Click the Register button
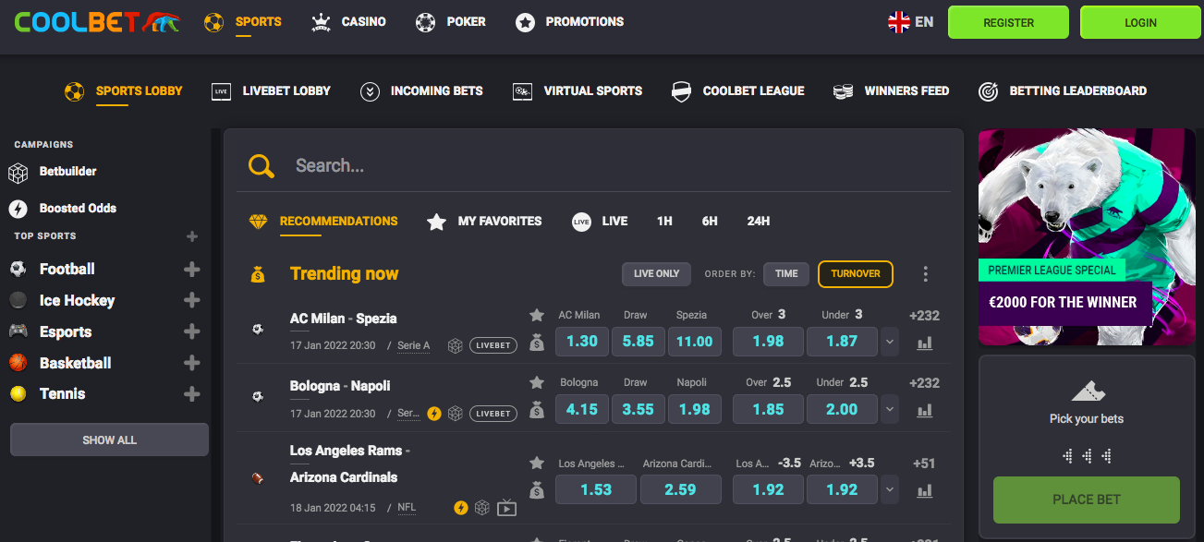The width and height of the screenshot is (1204, 542). (1008, 22)
